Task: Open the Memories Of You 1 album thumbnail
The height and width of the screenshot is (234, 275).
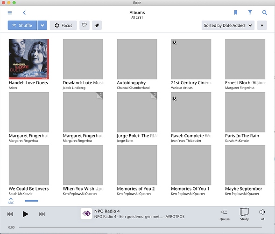Action: [x=191, y=165]
